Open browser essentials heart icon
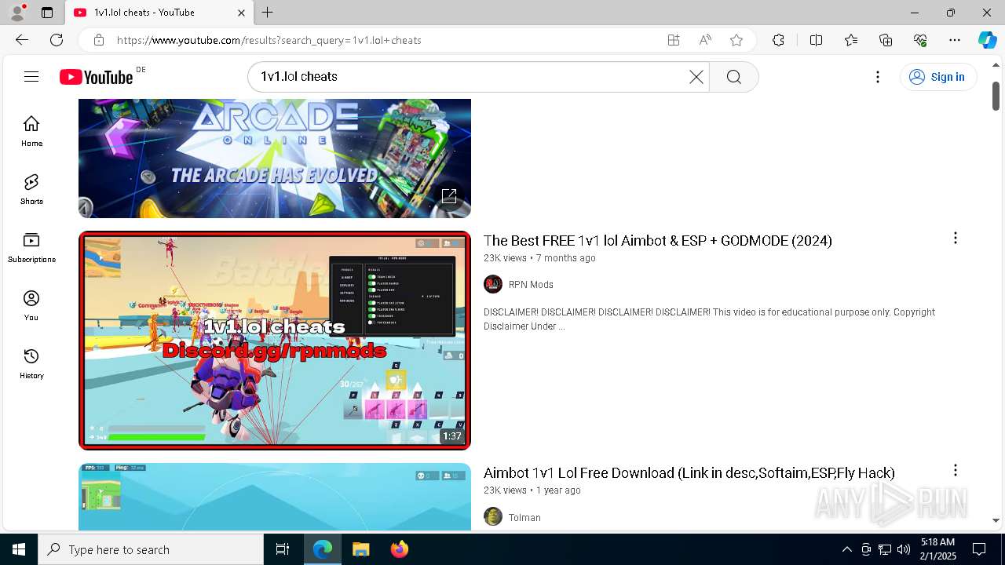Viewport: 1005px width, 565px height. pyautogui.click(x=920, y=40)
